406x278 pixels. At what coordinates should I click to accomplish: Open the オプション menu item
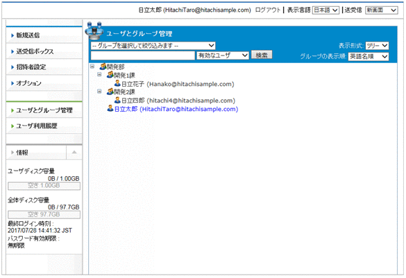[x=44, y=83]
